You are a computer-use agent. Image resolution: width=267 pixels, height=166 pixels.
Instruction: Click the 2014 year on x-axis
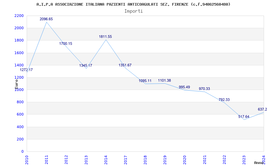point(106,158)
